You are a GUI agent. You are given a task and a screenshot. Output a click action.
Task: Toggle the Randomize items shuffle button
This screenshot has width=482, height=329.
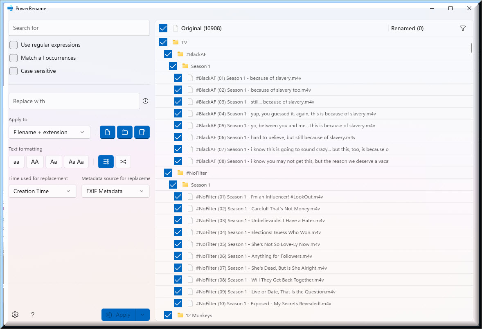(123, 162)
